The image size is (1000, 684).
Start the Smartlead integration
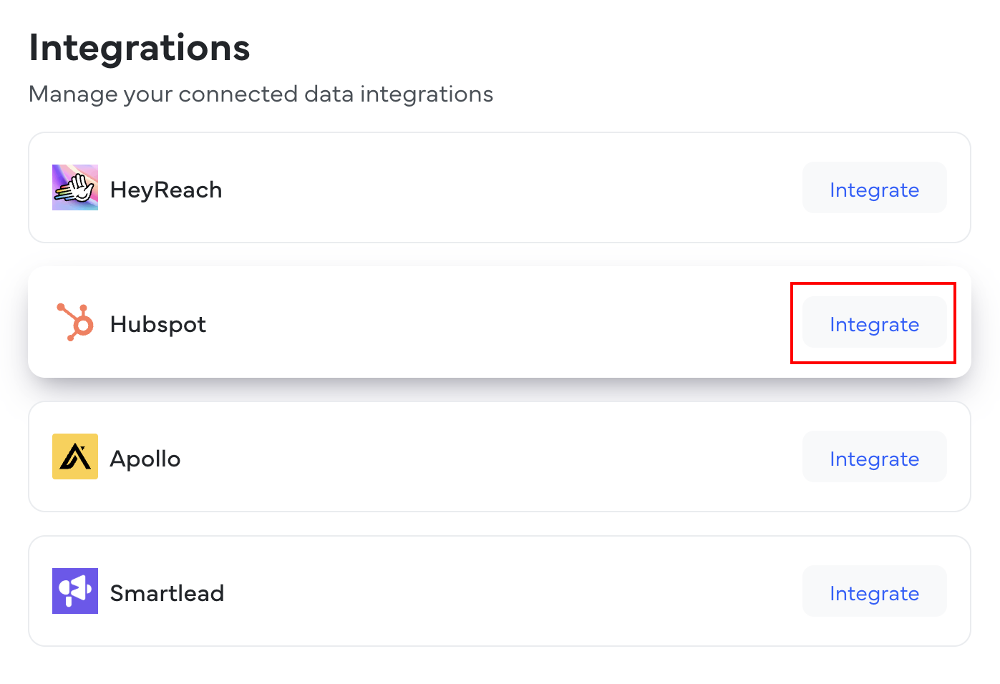(x=874, y=592)
